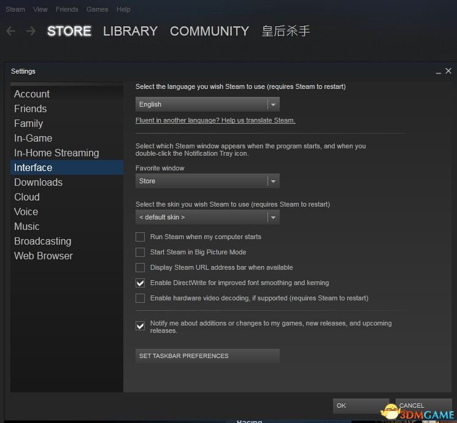
Task: Check Start Steam in Big Picture Mode
Action: pyautogui.click(x=140, y=253)
